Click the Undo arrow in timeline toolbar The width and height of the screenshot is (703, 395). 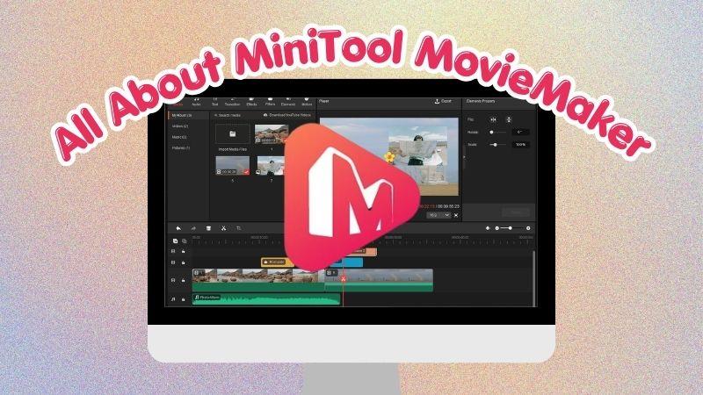[178, 228]
